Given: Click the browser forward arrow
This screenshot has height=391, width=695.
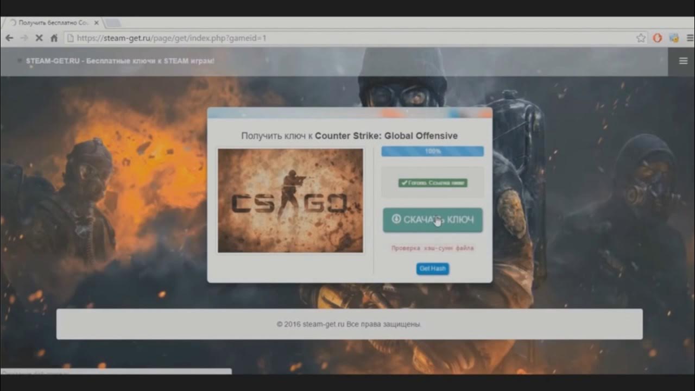Looking at the screenshot, I should click(x=24, y=38).
